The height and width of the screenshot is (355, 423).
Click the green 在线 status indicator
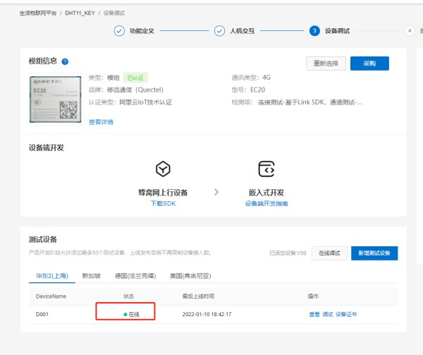(x=125, y=314)
